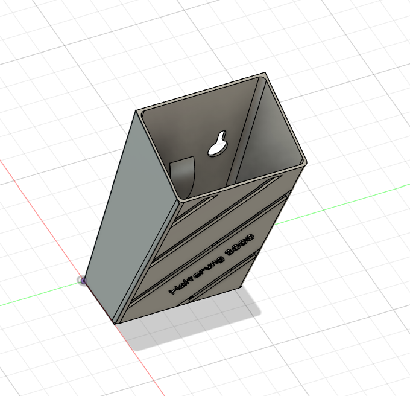The image size is (410, 396).
Task: Select the embossed "Halterung 2000" text
Action: [212, 264]
